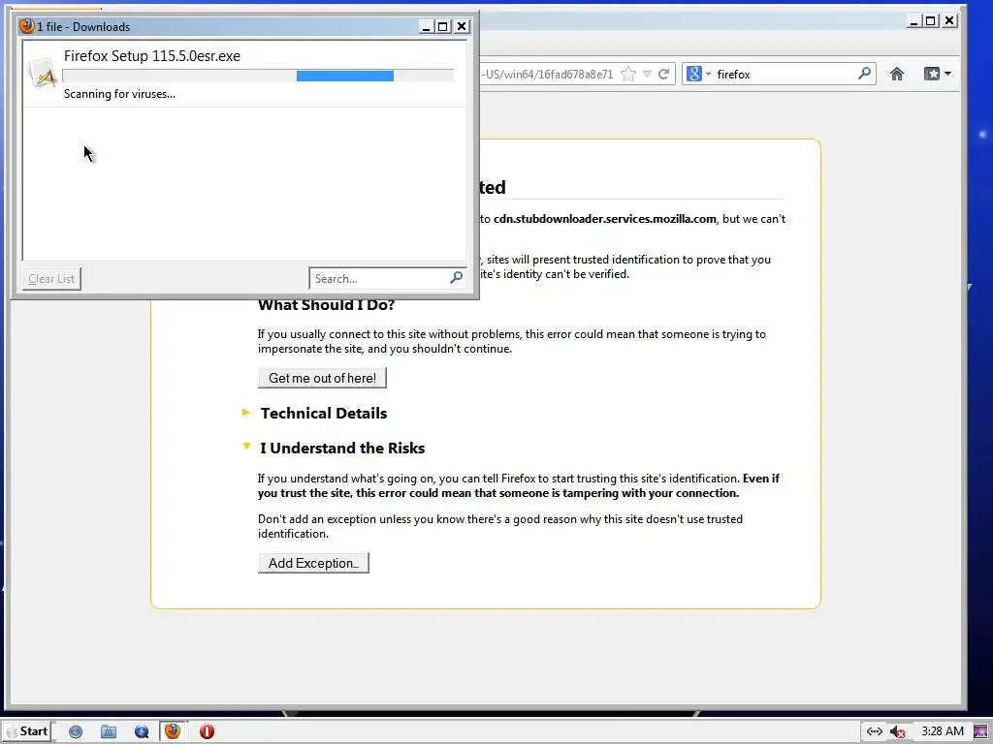Minimize the main Firefox window
Viewport: 993px width, 744px height.
(913, 21)
